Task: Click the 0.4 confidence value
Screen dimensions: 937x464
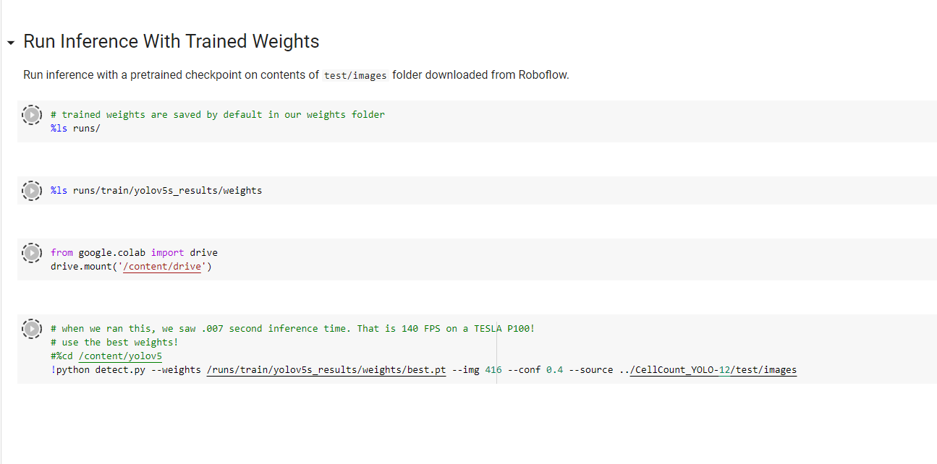Action: (554, 370)
